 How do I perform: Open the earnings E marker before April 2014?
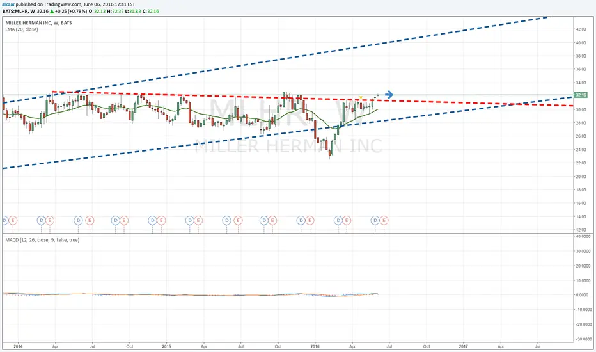coord(50,220)
